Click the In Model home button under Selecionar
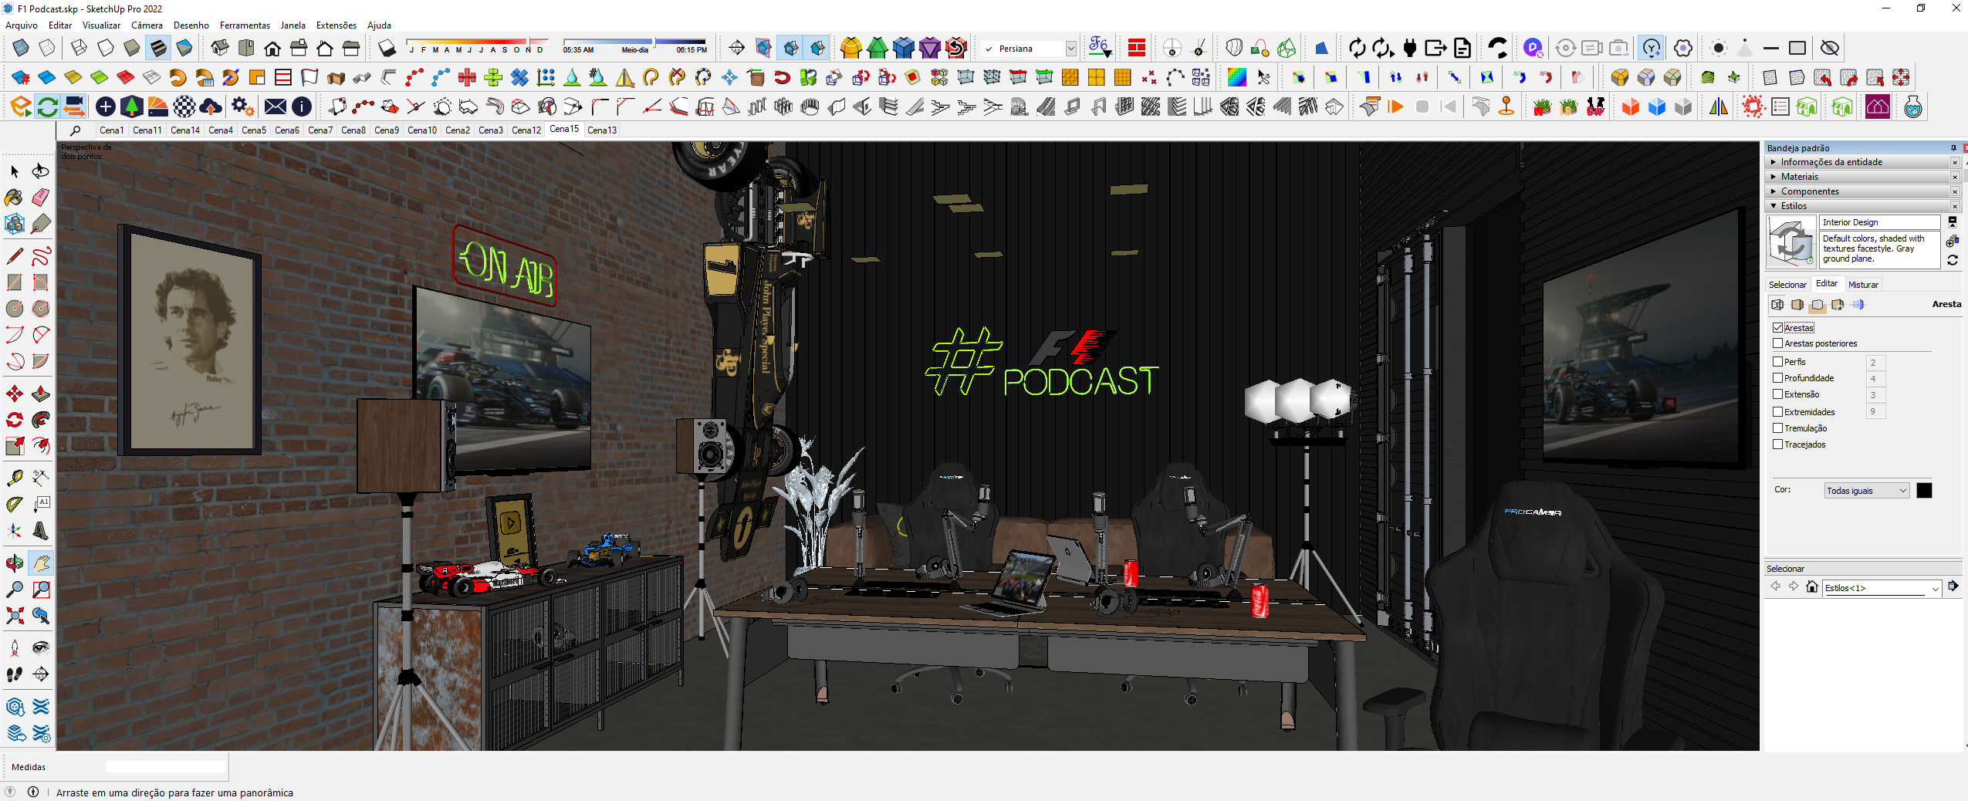This screenshot has height=801, width=1968. (x=1811, y=586)
